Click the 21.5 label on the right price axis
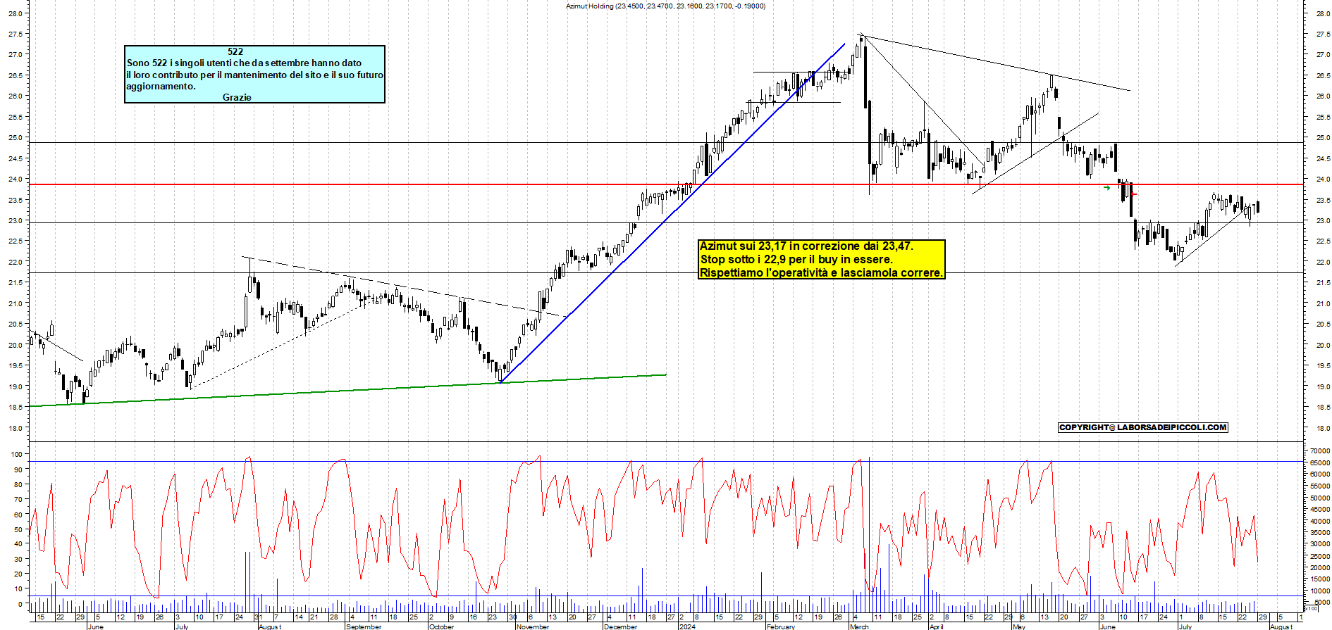Image resolution: width=1332 pixels, height=630 pixels. [x=1323, y=283]
